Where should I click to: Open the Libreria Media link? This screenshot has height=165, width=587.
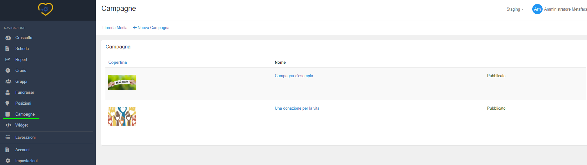pos(115,28)
